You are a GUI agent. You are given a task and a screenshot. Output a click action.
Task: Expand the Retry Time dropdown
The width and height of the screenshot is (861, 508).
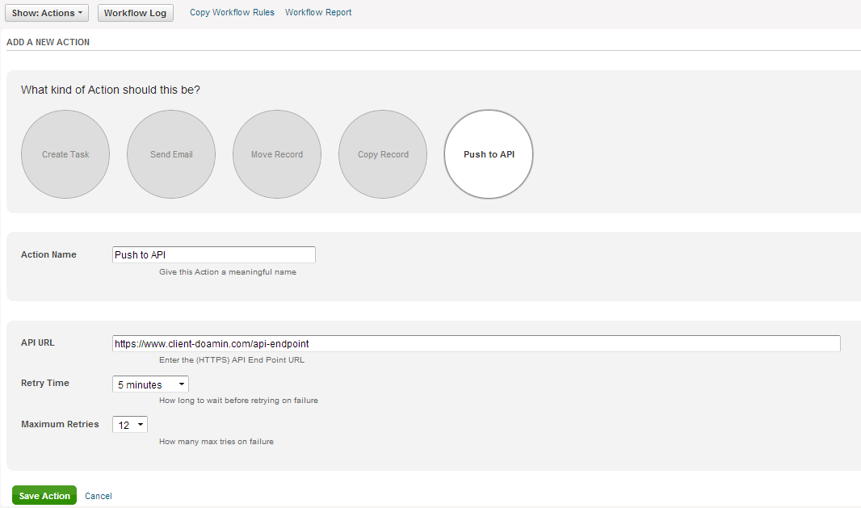click(150, 384)
